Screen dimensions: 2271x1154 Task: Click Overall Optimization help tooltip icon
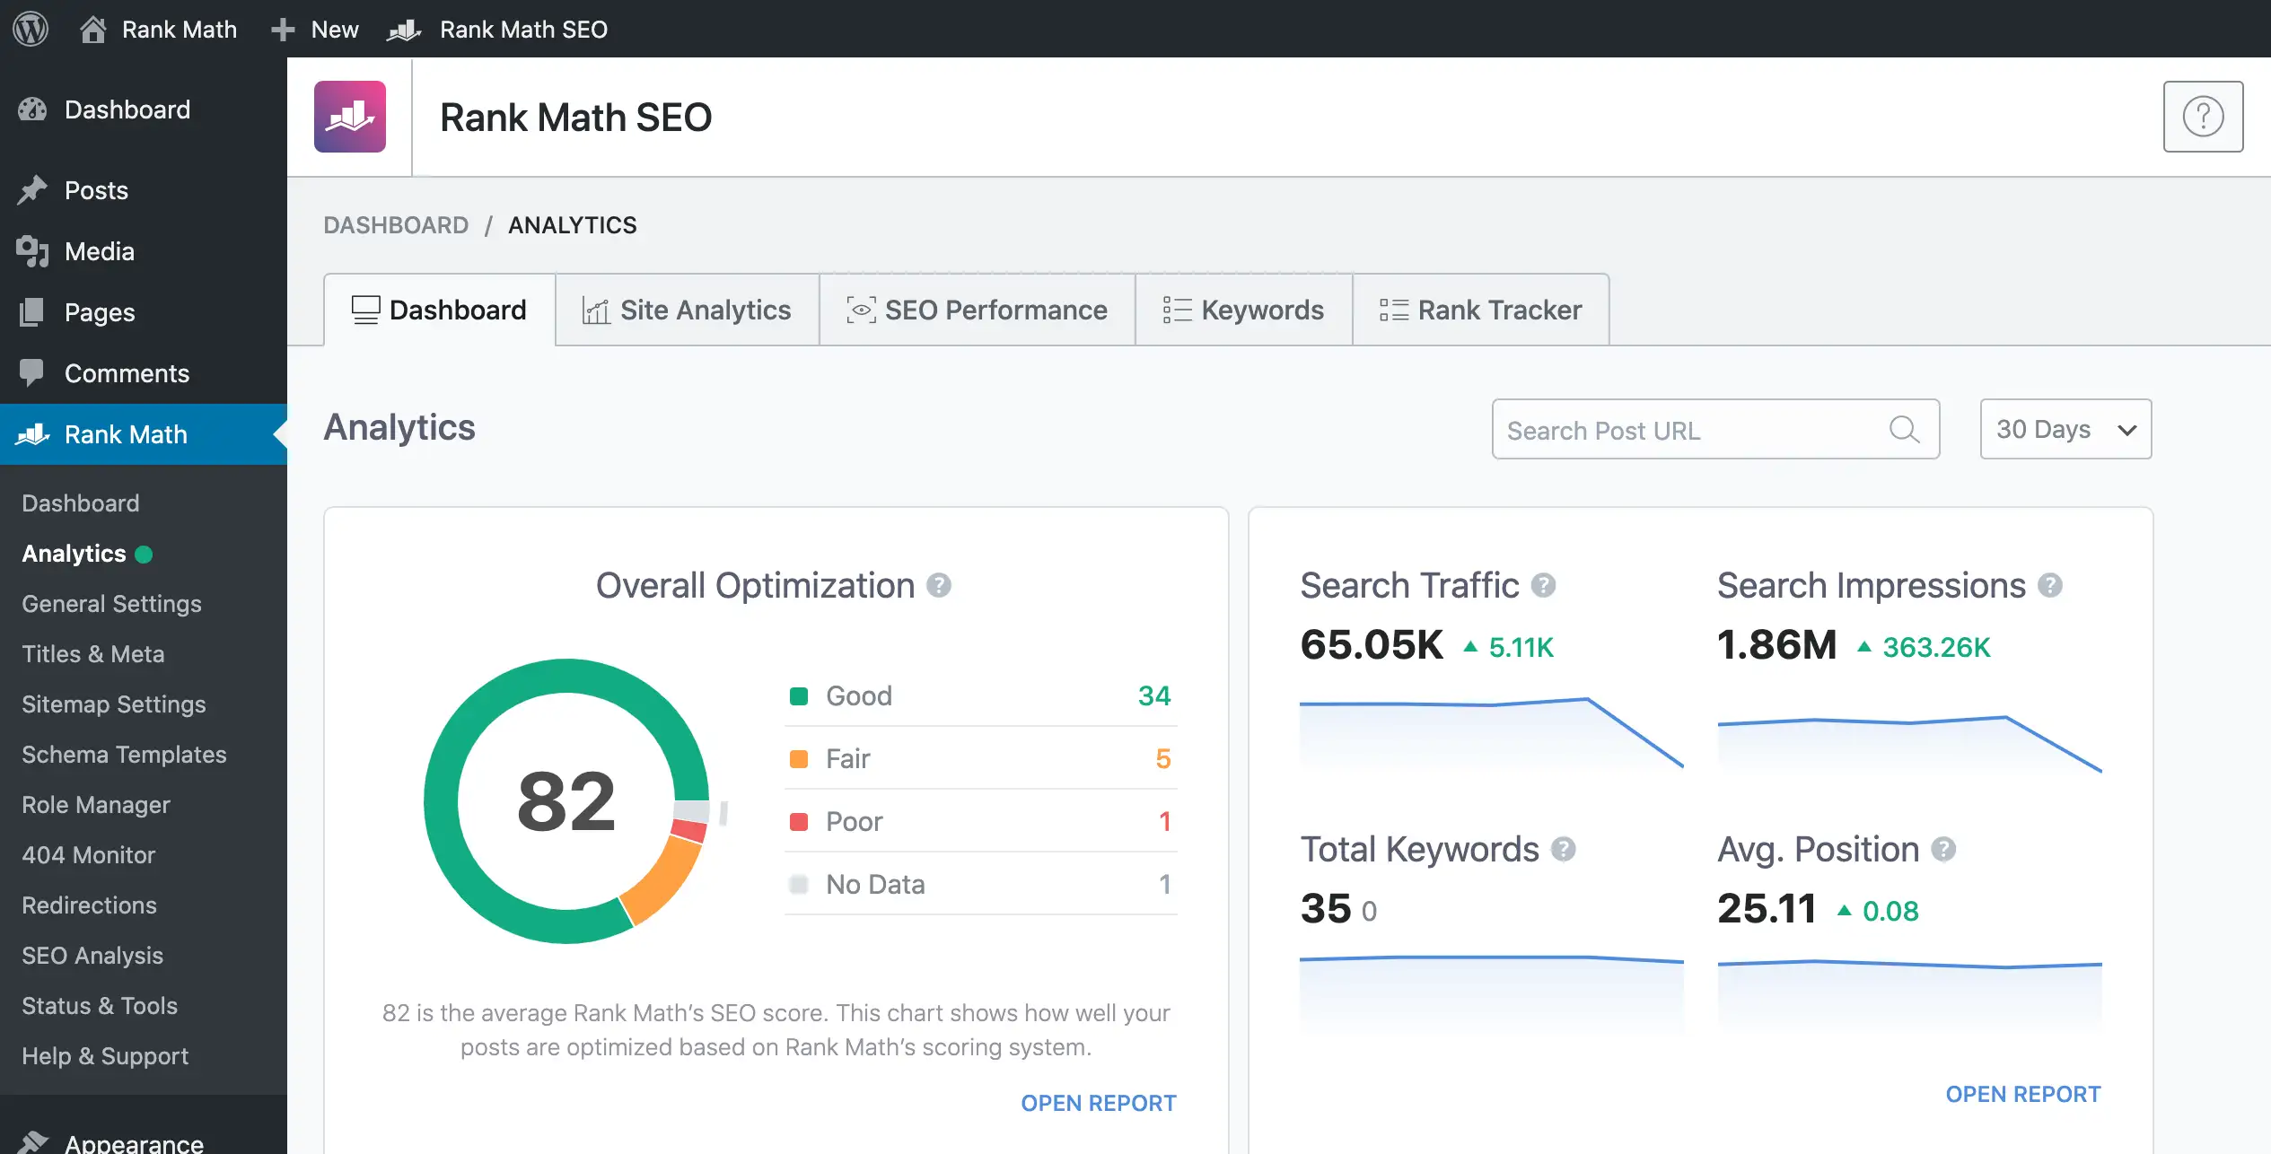pos(939,585)
